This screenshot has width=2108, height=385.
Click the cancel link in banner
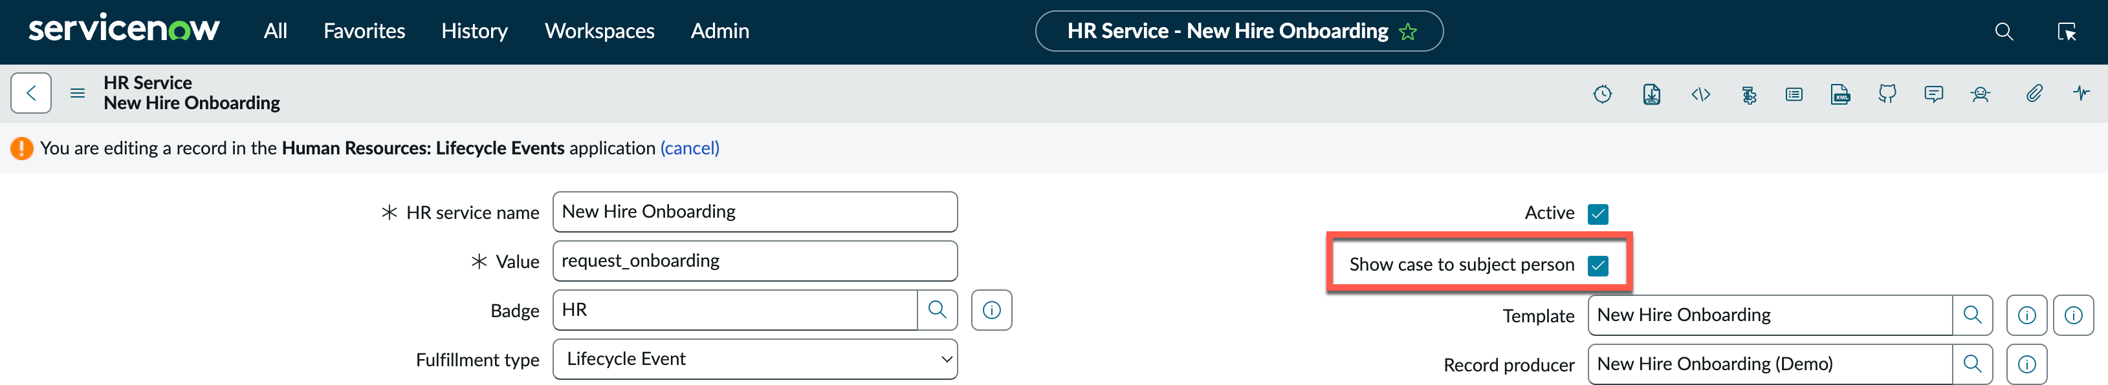tap(690, 148)
